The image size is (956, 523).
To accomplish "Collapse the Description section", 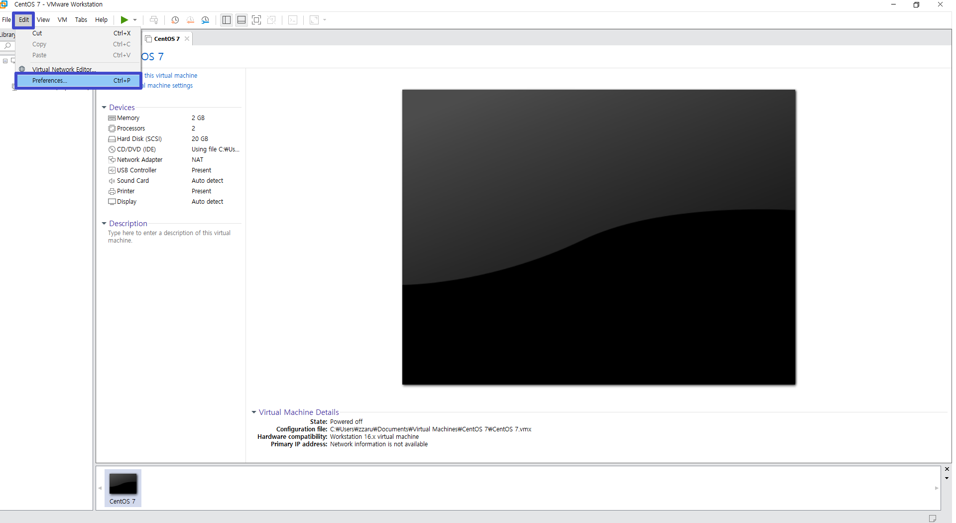I will (104, 224).
